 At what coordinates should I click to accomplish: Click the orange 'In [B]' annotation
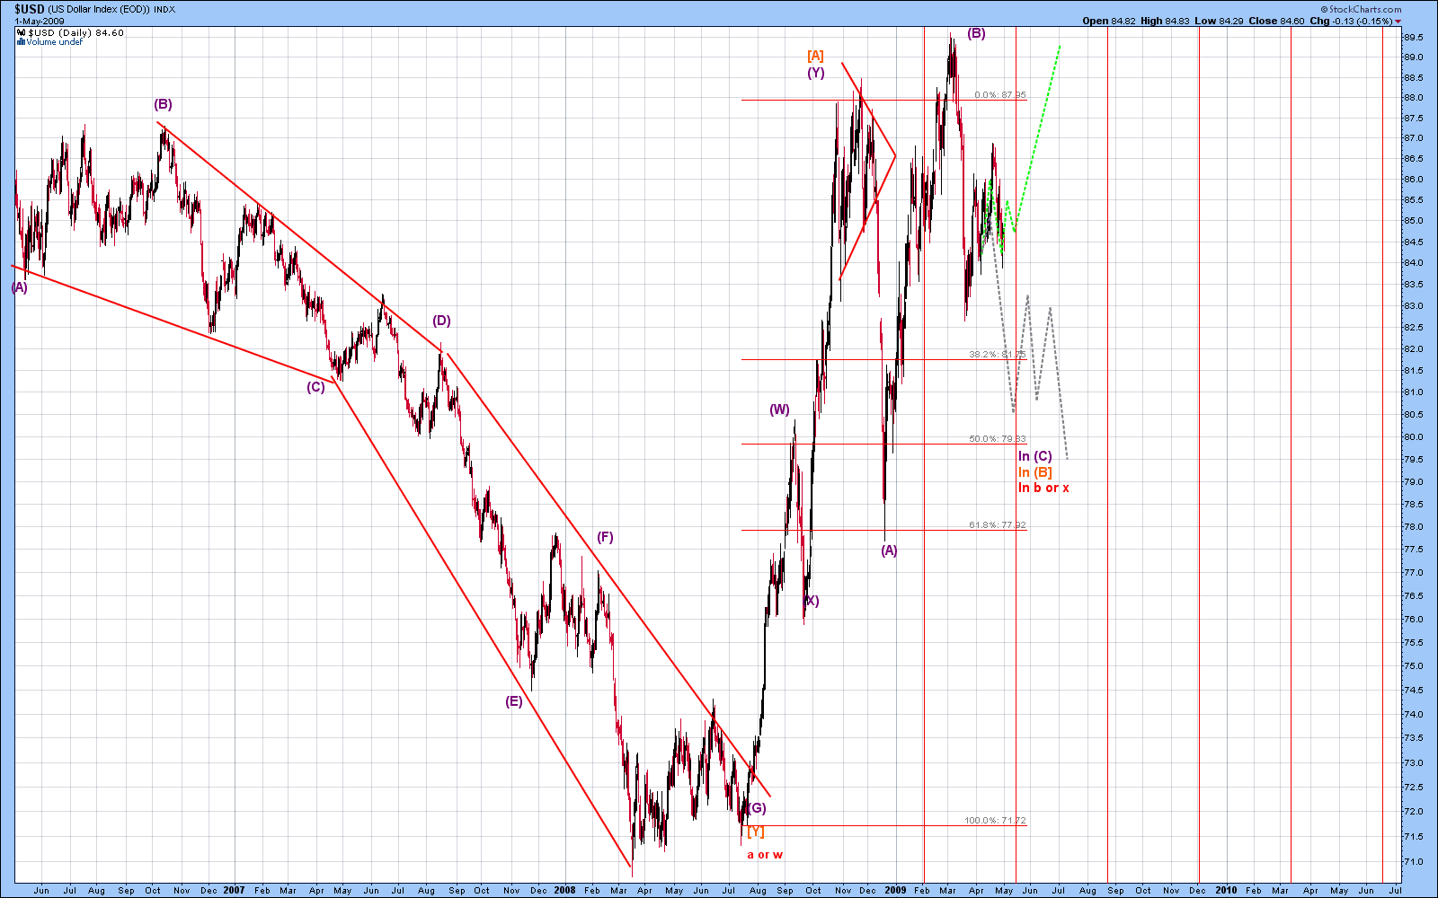coord(1035,472)
